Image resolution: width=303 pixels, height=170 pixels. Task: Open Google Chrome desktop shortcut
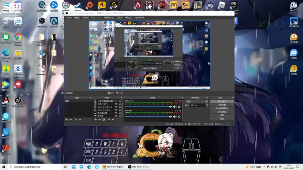click(18, 40)
